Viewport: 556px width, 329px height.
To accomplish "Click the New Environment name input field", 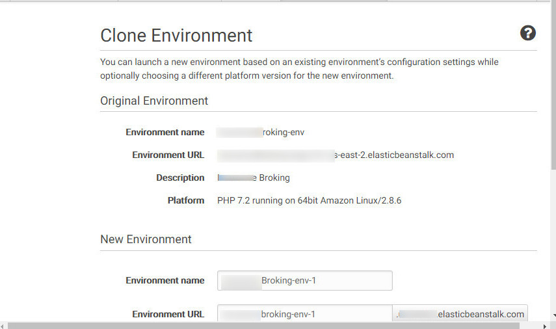I will tap(305, 281).
